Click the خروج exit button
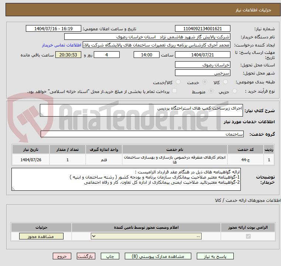The image size is (281, 266). (x=62, y=256)
